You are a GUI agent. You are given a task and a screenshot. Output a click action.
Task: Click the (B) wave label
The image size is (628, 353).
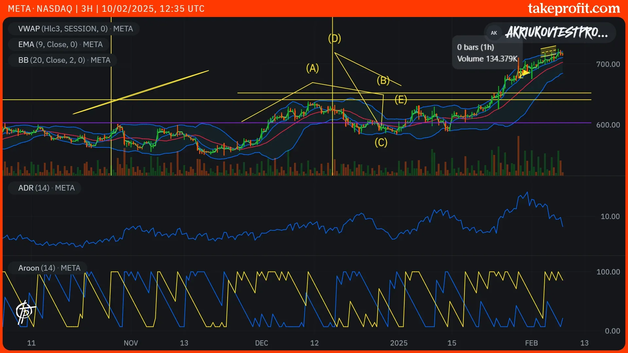[x=383, y=80]
